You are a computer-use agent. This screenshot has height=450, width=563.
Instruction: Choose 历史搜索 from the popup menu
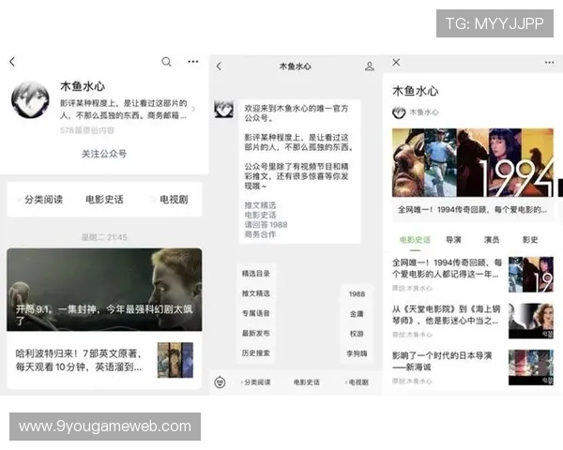[x=256, y=353]
